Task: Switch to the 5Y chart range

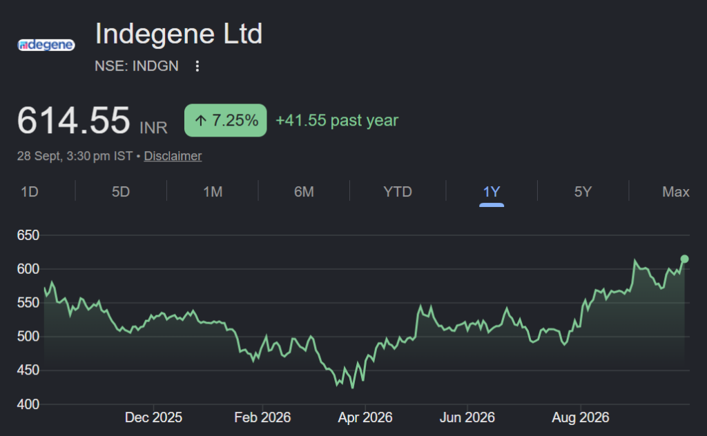Action: click(x=583, y=192)
